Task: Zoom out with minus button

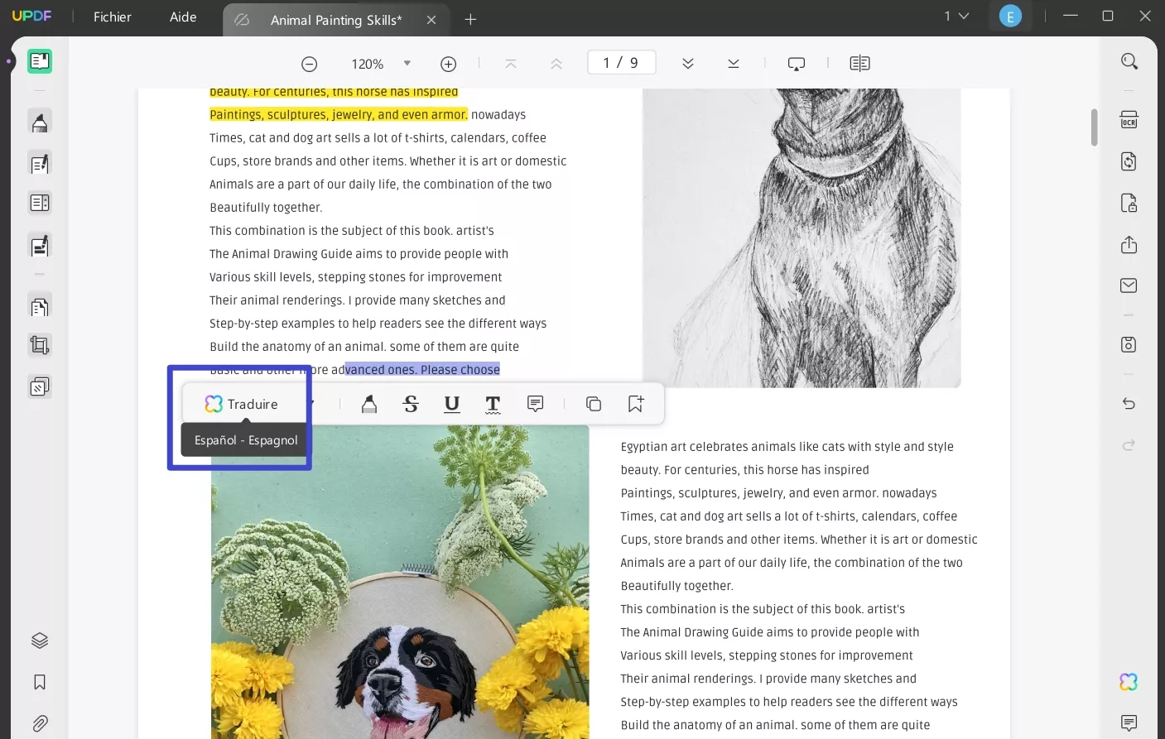Action: 309,64
